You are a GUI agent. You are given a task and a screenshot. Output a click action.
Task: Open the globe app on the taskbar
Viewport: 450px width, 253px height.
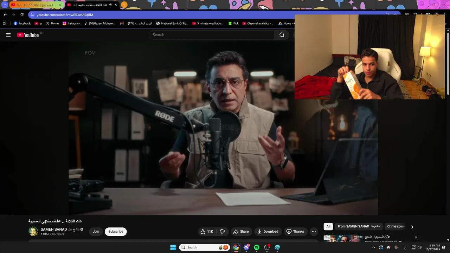(x=277, y=247)
